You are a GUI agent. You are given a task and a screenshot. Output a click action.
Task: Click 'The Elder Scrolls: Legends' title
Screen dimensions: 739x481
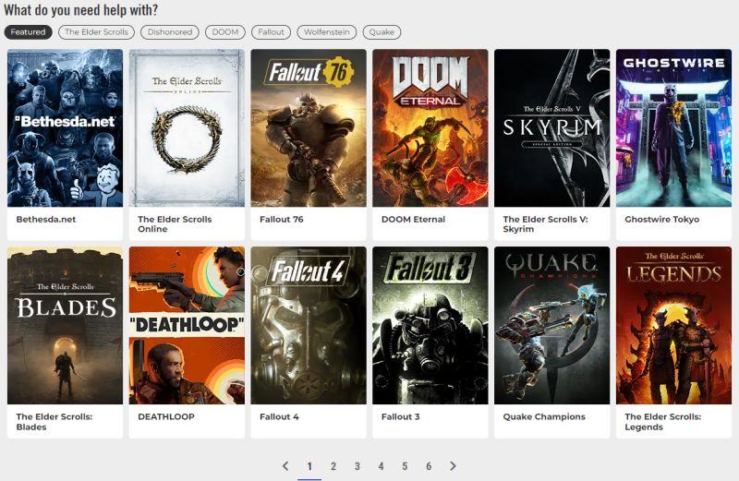pyautogui.click(x=662, y=422)
